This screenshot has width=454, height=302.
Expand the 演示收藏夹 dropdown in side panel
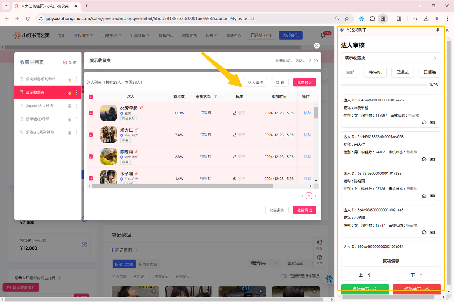(391, 58)
